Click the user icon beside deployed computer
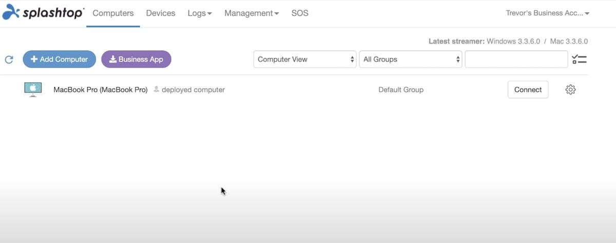This screenshot has height=243, width=616. [x=156, y=89]
